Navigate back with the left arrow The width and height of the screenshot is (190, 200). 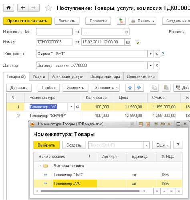coord(23,8)
